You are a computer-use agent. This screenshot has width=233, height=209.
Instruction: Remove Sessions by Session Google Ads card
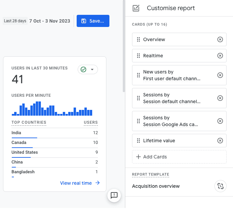tap(220, 121)
